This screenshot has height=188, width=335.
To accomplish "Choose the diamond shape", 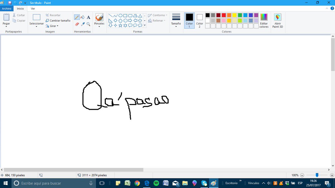I will click(x=116, y=21).
